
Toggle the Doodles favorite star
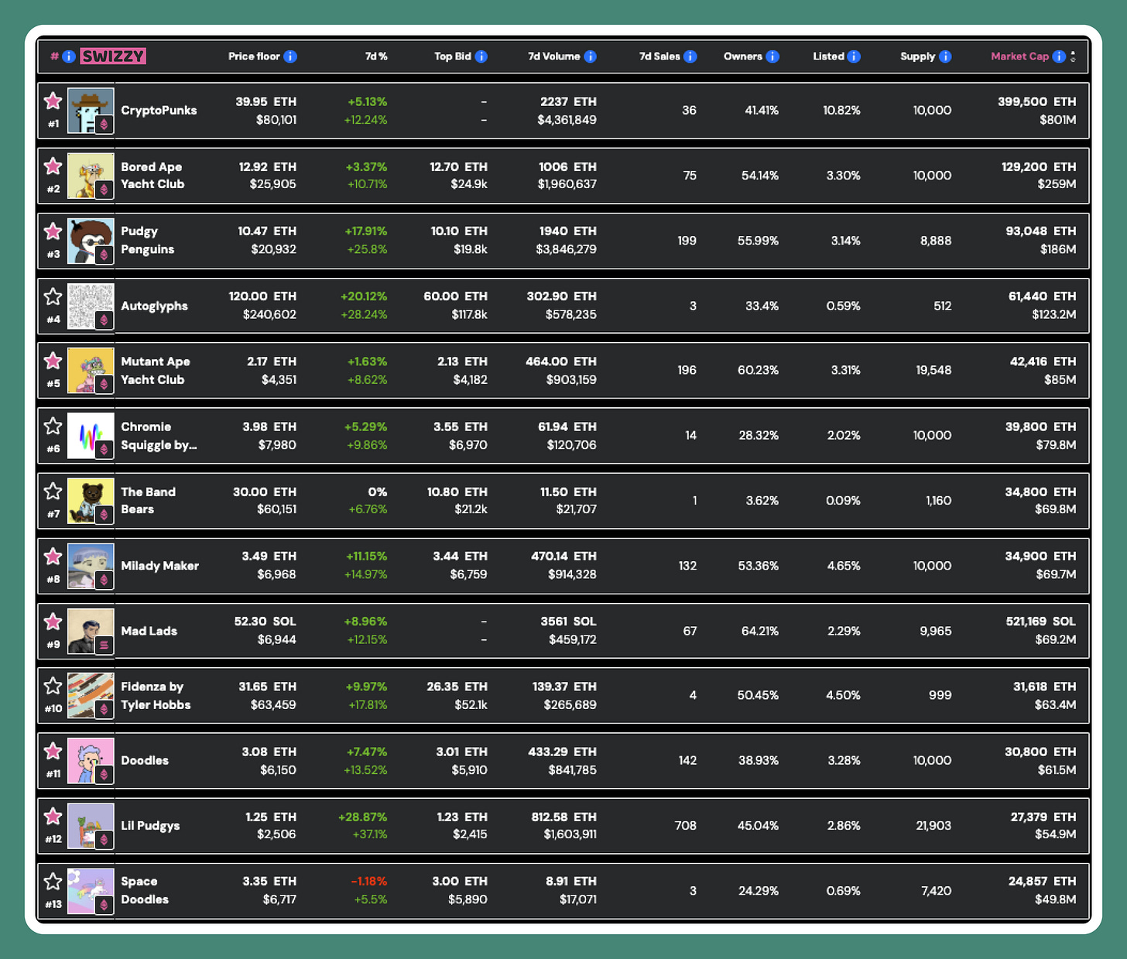[x=53, y=751]
